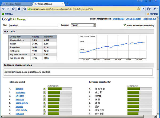Open the 其他書籤 bookmarks folder

pos(152,14)
